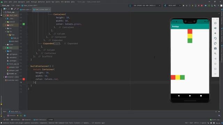
Task: Click the first_app breadcrumb
Action: [x=6, y=6]
